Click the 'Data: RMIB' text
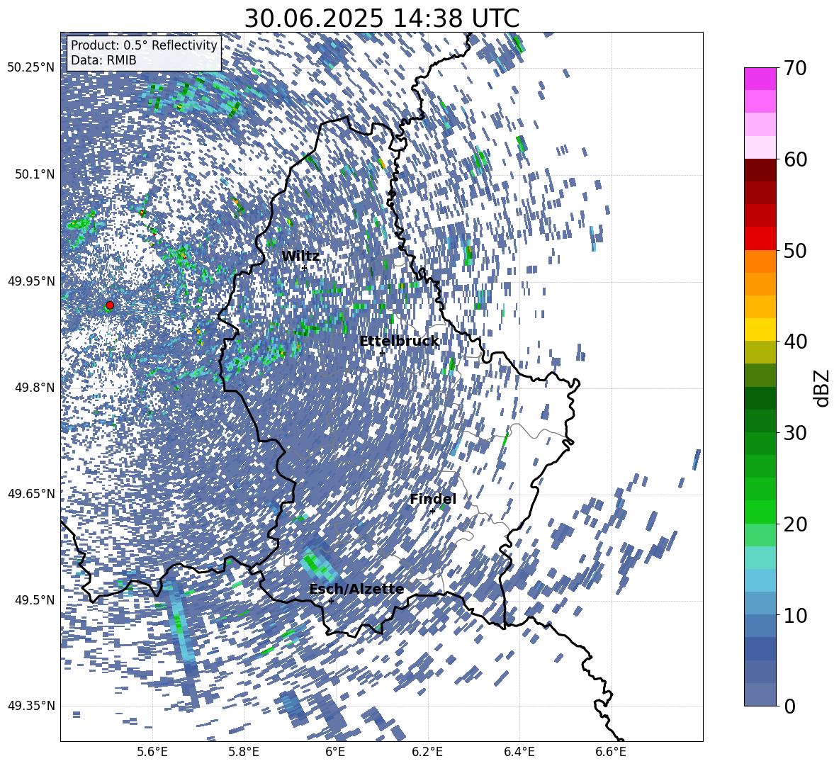 (103, 60)
